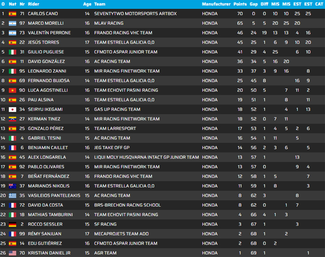Click the Manufacturer column header

coord(216,4)
